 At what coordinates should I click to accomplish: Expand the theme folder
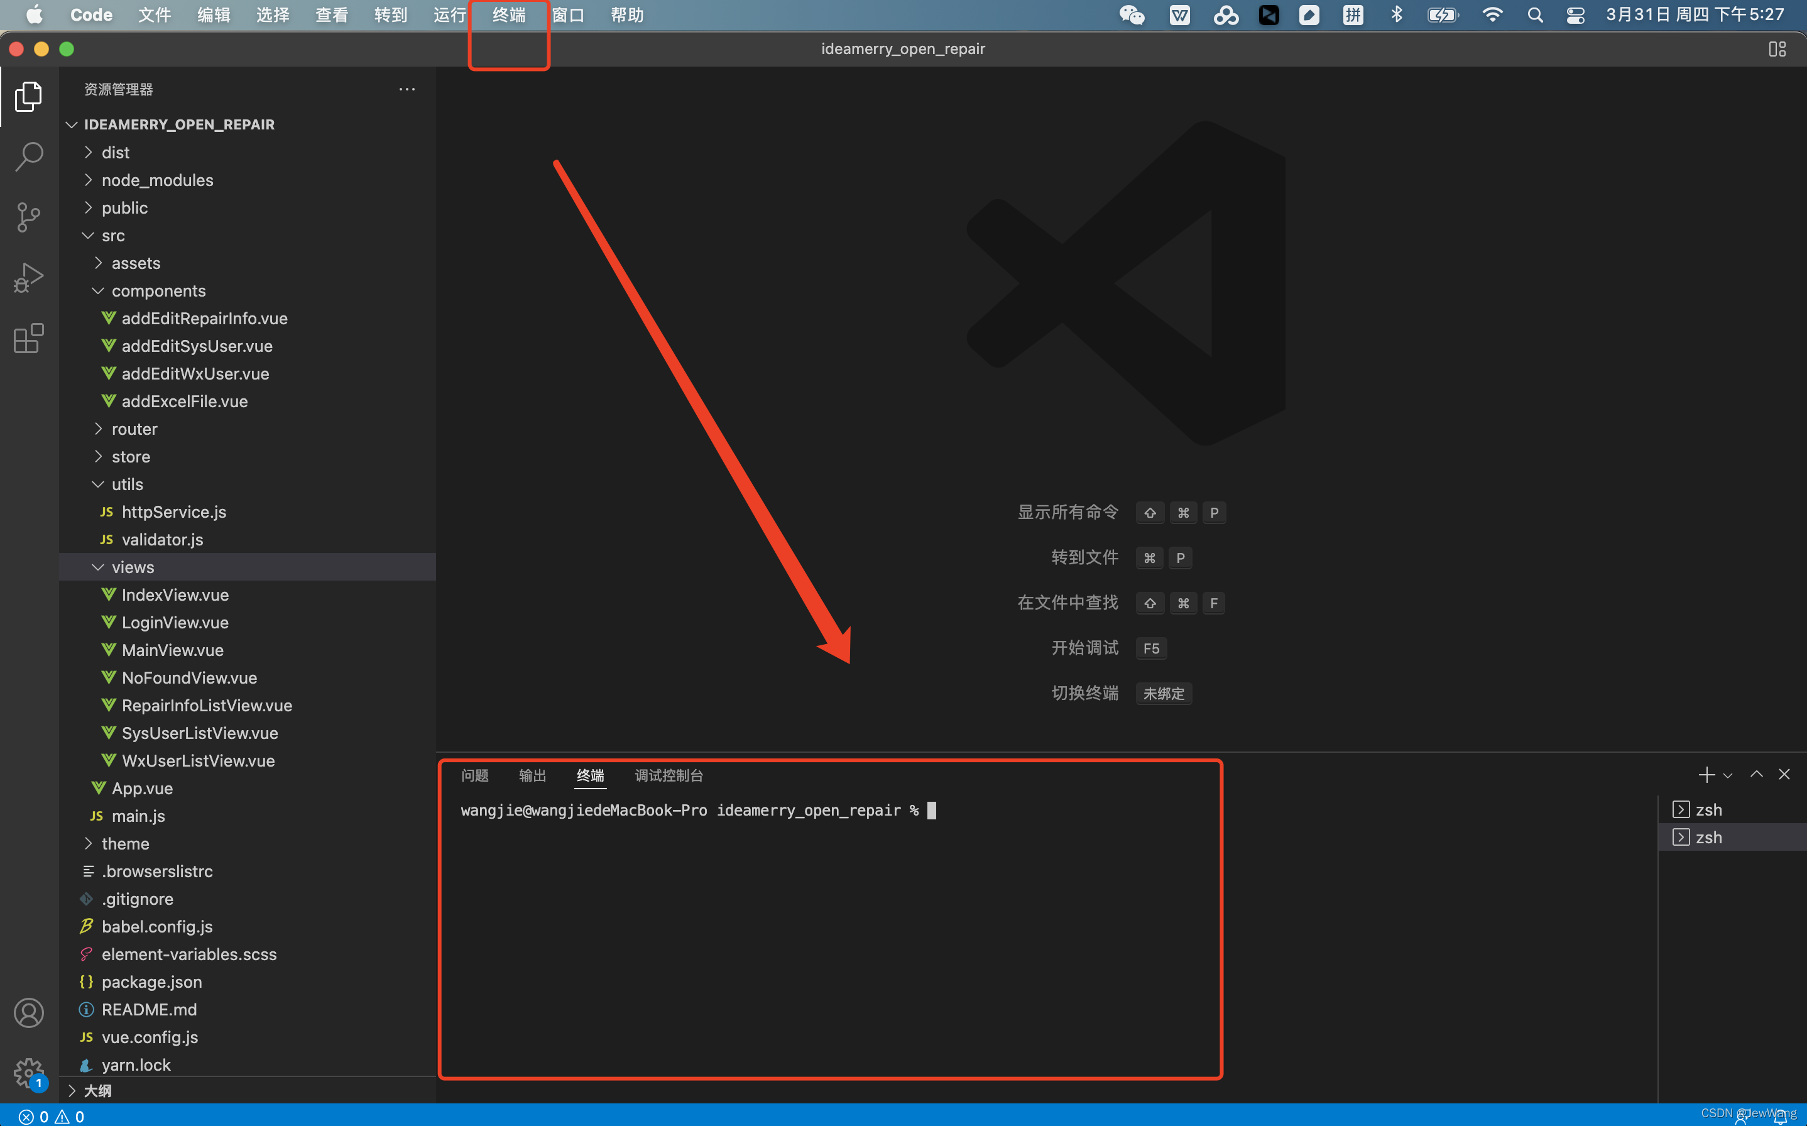point(247,844)
